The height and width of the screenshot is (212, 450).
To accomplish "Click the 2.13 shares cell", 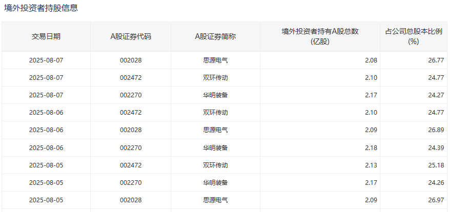I will pos(371,165).
